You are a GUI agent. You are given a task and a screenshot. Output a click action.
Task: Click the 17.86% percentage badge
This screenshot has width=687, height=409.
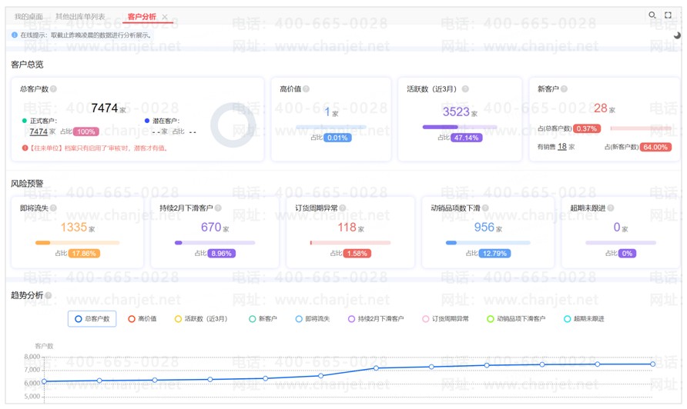point(84,253)
